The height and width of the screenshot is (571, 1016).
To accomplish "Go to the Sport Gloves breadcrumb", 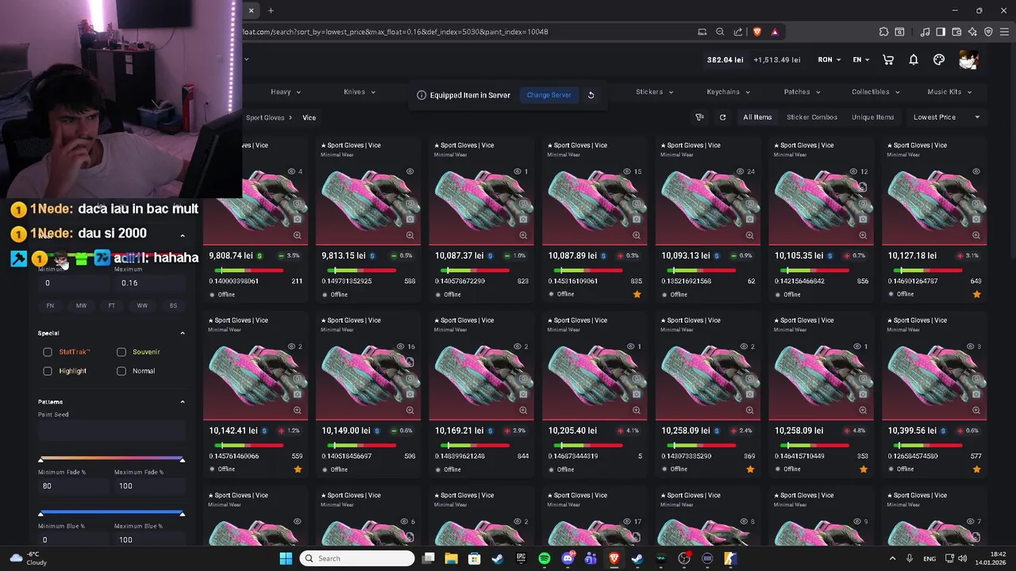I will pyautogui.click(x=265, y=117).
